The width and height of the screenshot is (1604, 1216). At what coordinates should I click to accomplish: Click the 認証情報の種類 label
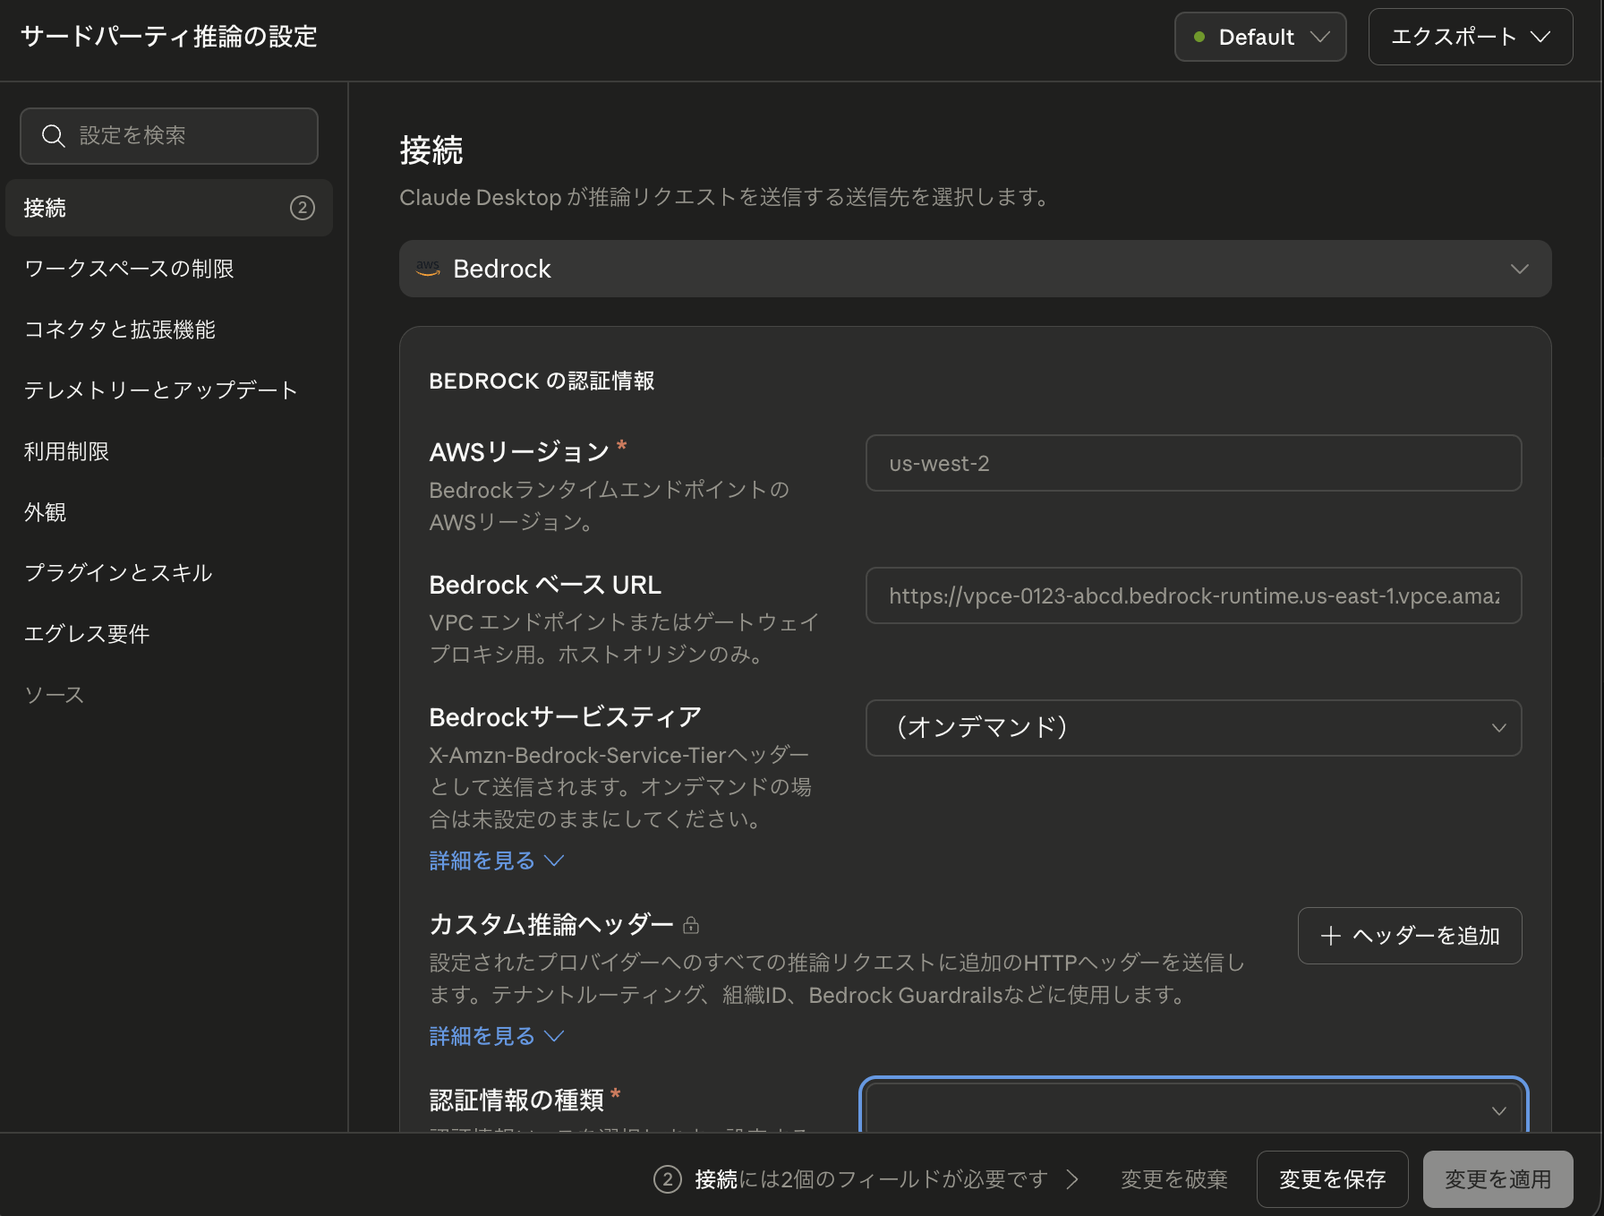pos(516,1100)
